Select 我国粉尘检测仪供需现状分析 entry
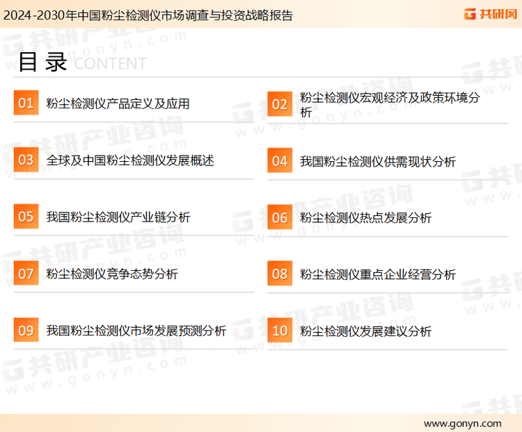 pyautogui.click(x=377, y=161)
